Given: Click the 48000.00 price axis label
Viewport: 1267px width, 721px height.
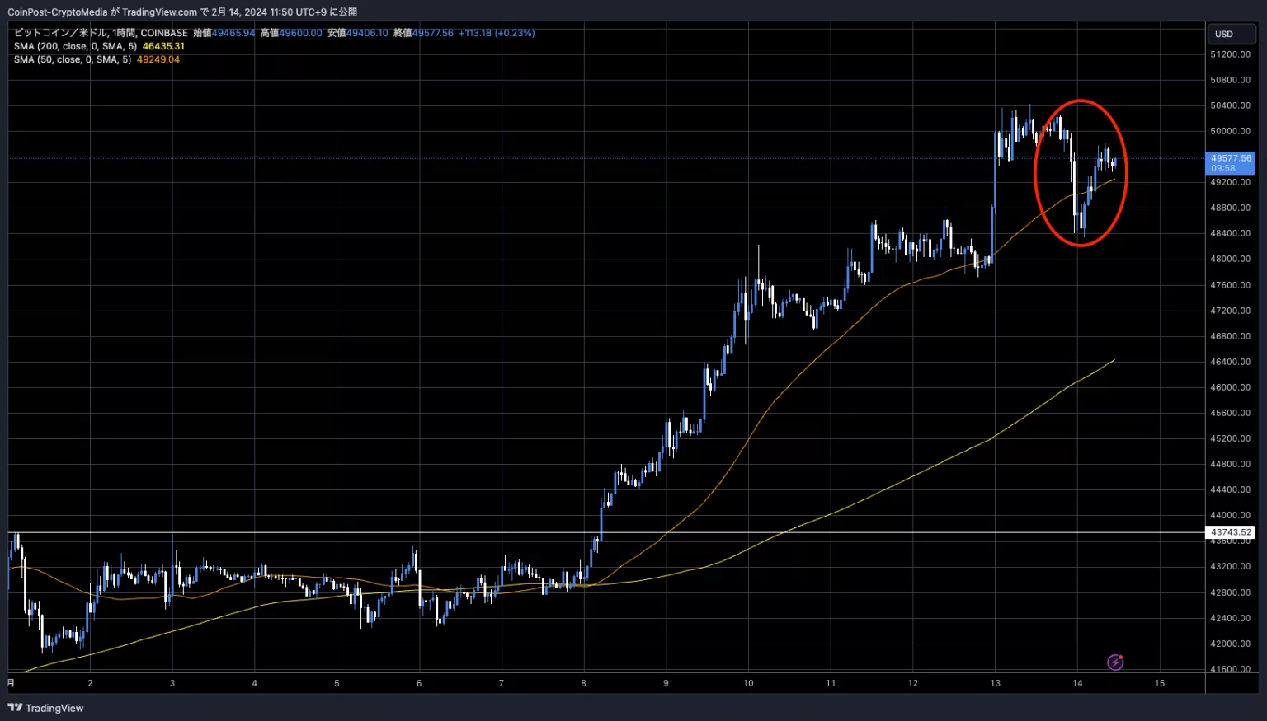Looking at the screenshot, I should tap(1230, 259).
